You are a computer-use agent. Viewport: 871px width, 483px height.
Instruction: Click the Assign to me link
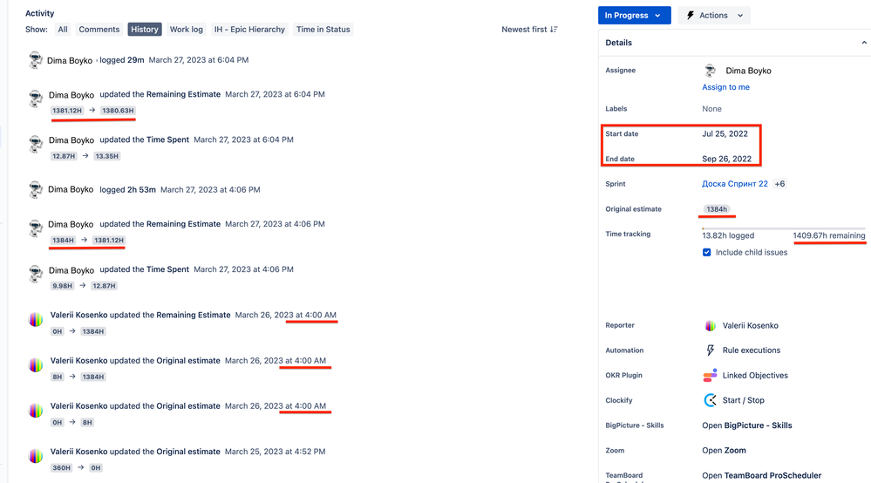pyautogui.click(x=725, y=87)
